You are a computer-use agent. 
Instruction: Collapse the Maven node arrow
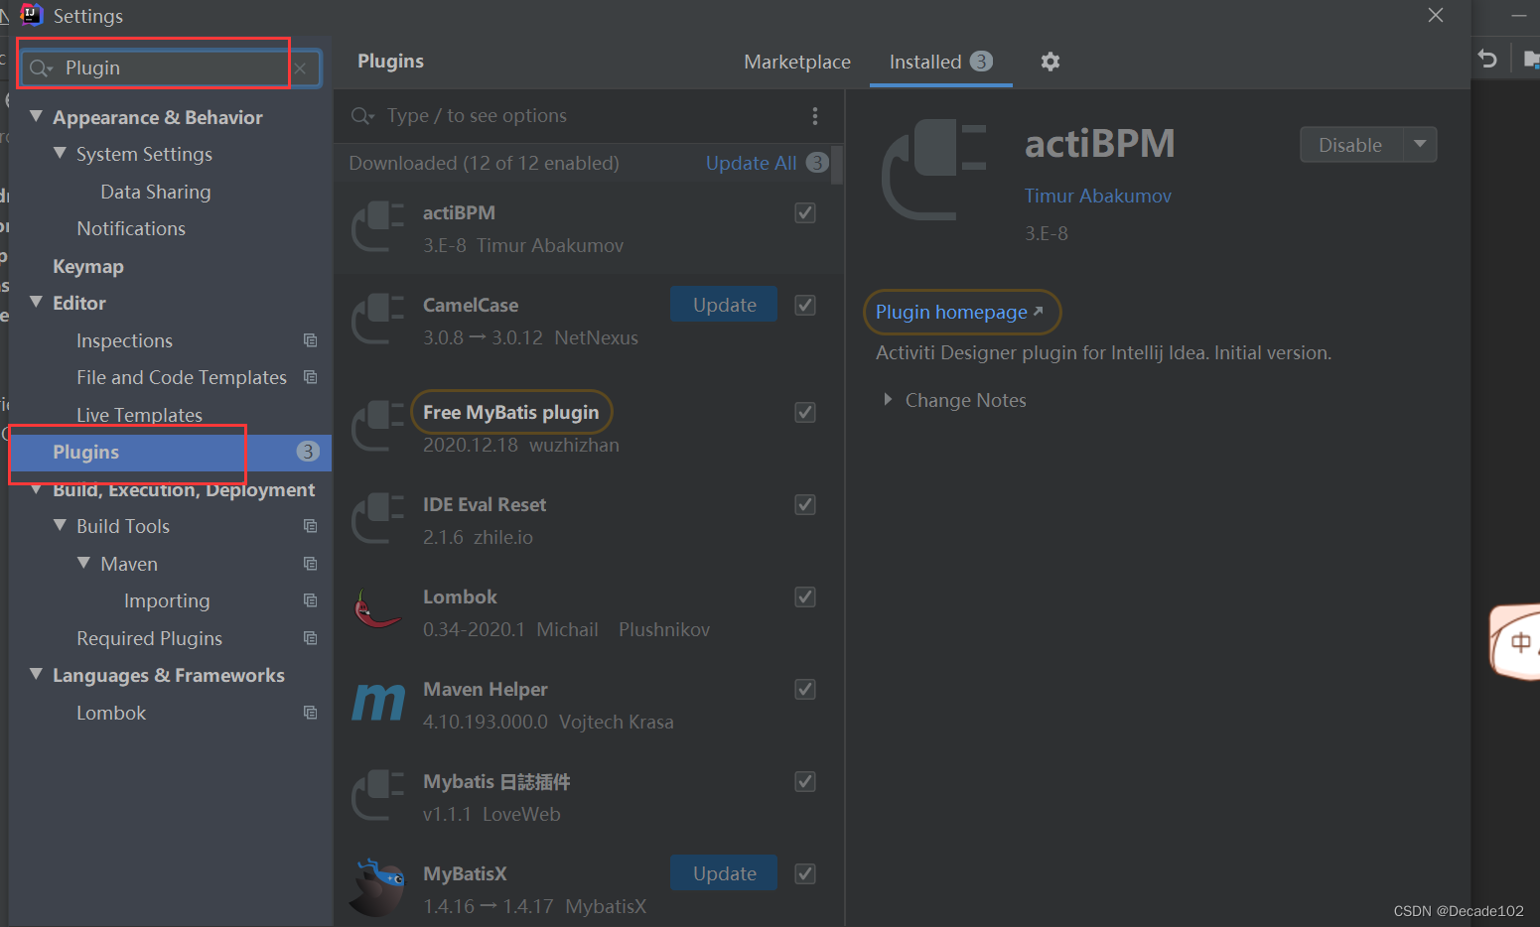(x=83, y=563)
